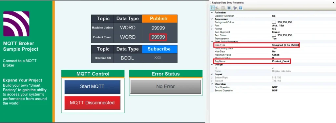Click the Start MQTT button
This screenshot has height=123, width=336.
(x=92, y=87)
